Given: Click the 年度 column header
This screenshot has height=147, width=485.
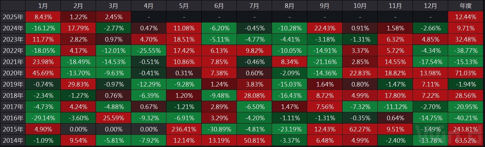Looking at the screenshot, I should 465,6.
